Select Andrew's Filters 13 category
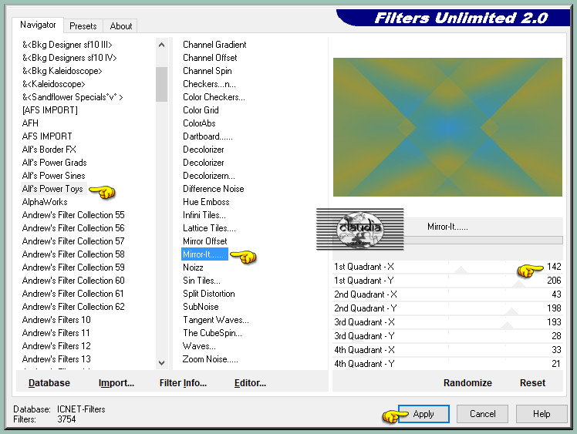The height and width of the screenshot is (434, 577). 56,359
